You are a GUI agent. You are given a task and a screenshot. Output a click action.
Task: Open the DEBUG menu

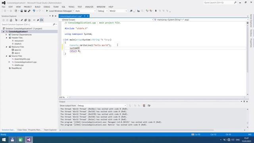coord(47,7)
